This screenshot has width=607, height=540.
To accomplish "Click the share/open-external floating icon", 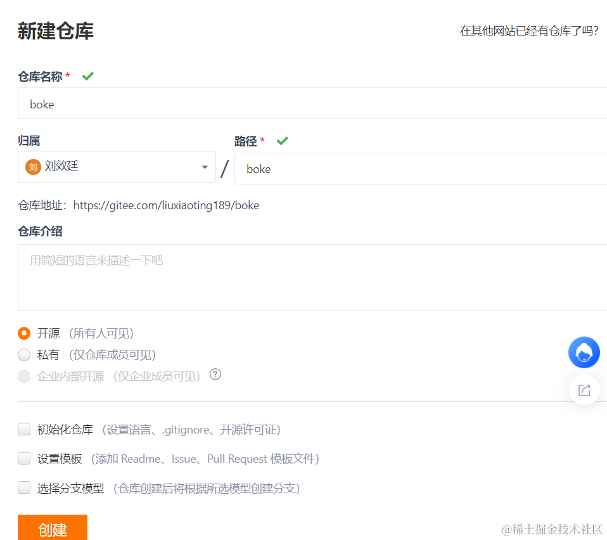I will point(584,390).
